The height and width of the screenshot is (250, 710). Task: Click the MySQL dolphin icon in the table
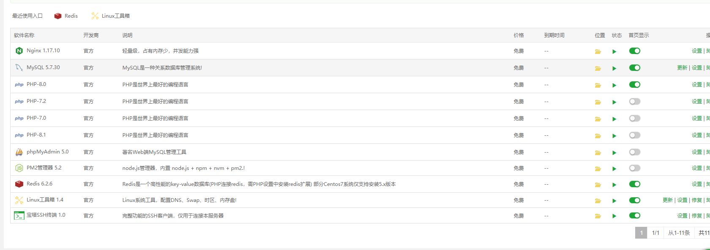19,67
